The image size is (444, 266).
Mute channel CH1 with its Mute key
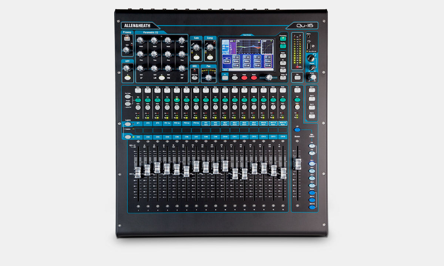[138, 90]
